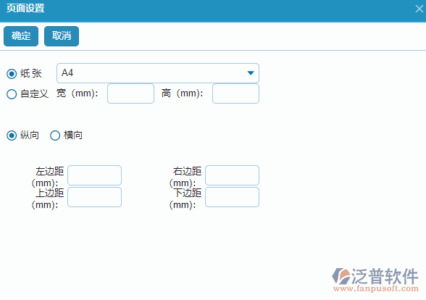The height and width of the screenshot is (300, 426).
Task: Open the A4 paper size dropdown
Action: 158,73
